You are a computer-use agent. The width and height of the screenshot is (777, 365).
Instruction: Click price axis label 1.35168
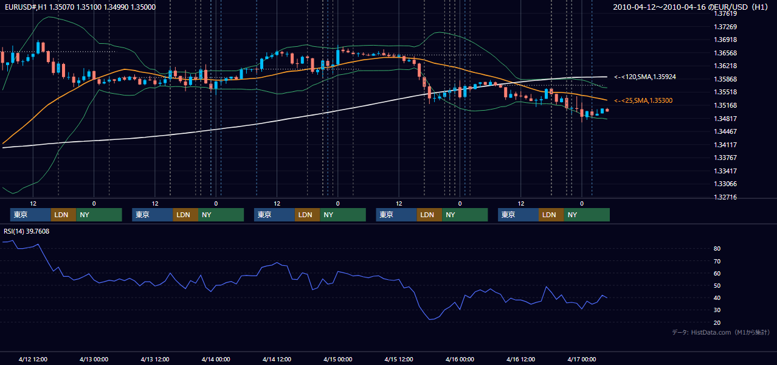click(725, 105)
